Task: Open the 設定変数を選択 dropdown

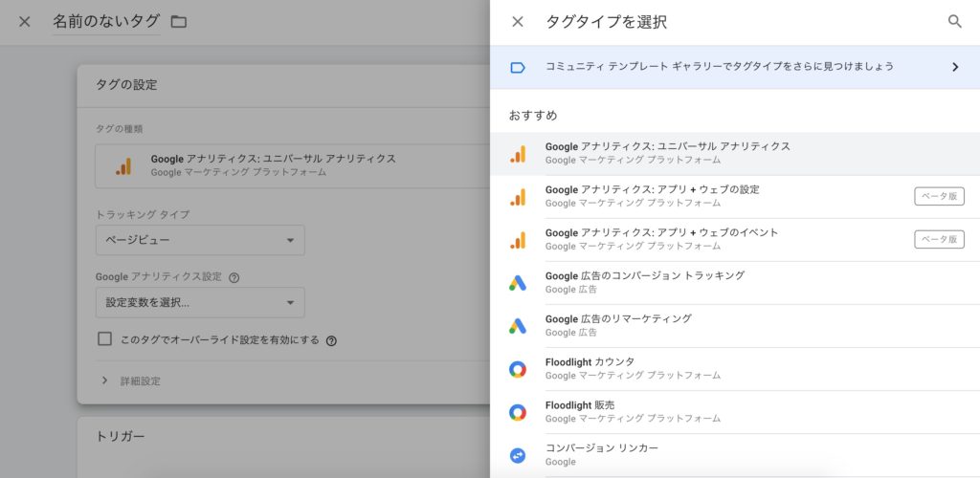Action: [x=200, y=303]
